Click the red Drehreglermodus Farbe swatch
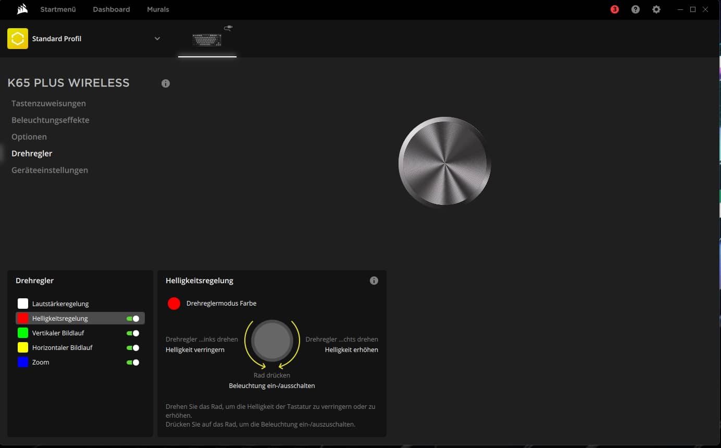721x448 pixels. [x=174, y=304]
